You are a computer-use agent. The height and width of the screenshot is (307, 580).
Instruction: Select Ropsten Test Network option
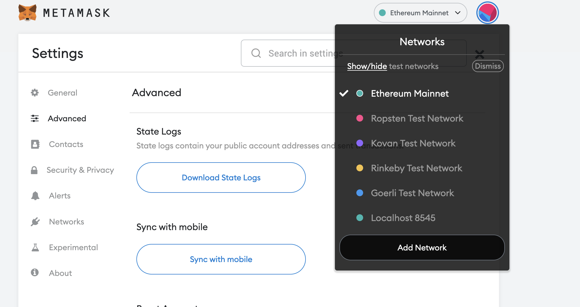coord(417,118)
